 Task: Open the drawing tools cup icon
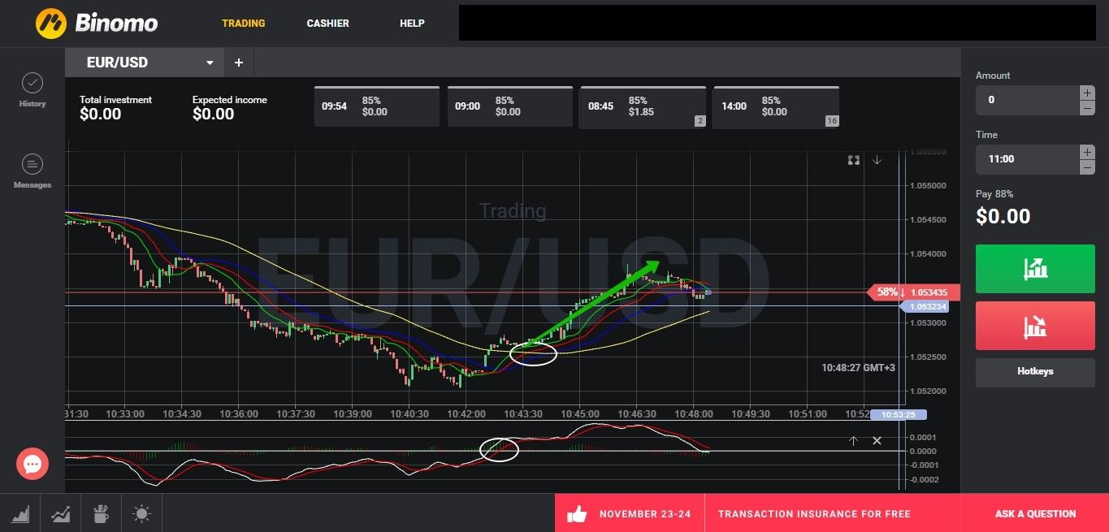pos(101,513)
